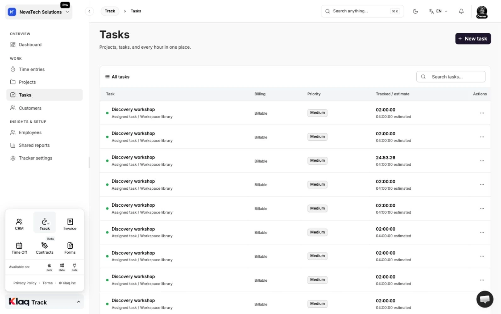Click the Track breadcrumb link
501x314 pixels.
click(110, 11)
